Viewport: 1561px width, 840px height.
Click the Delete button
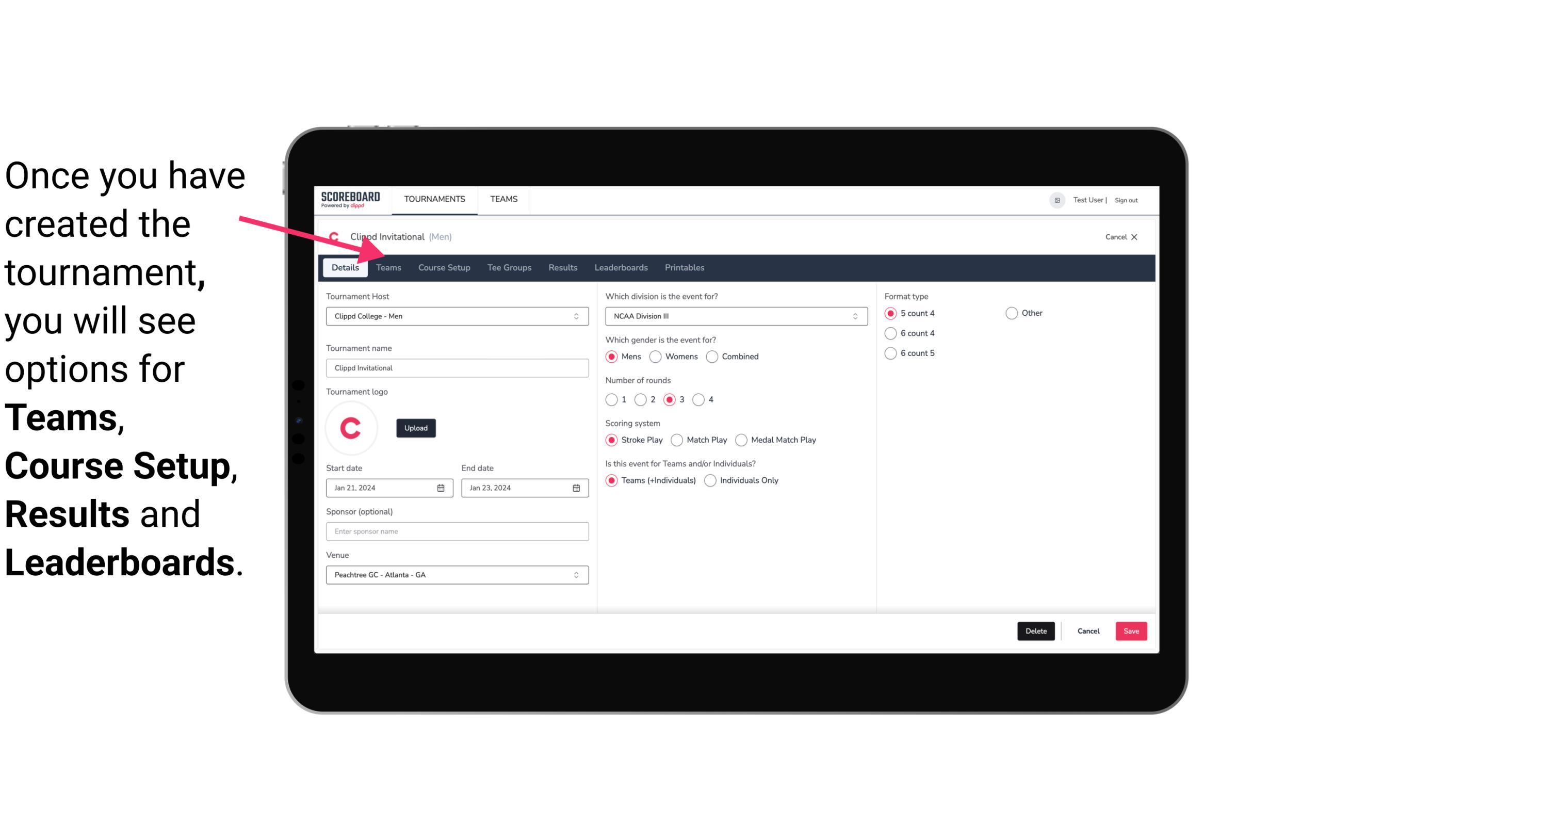pyautogui.click(x=1034, y=631)
